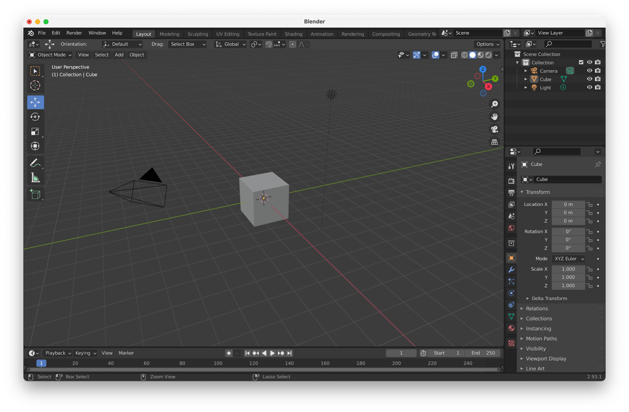
Task: Open the Global transform orientation dropdown
Action: coord(231,44)
